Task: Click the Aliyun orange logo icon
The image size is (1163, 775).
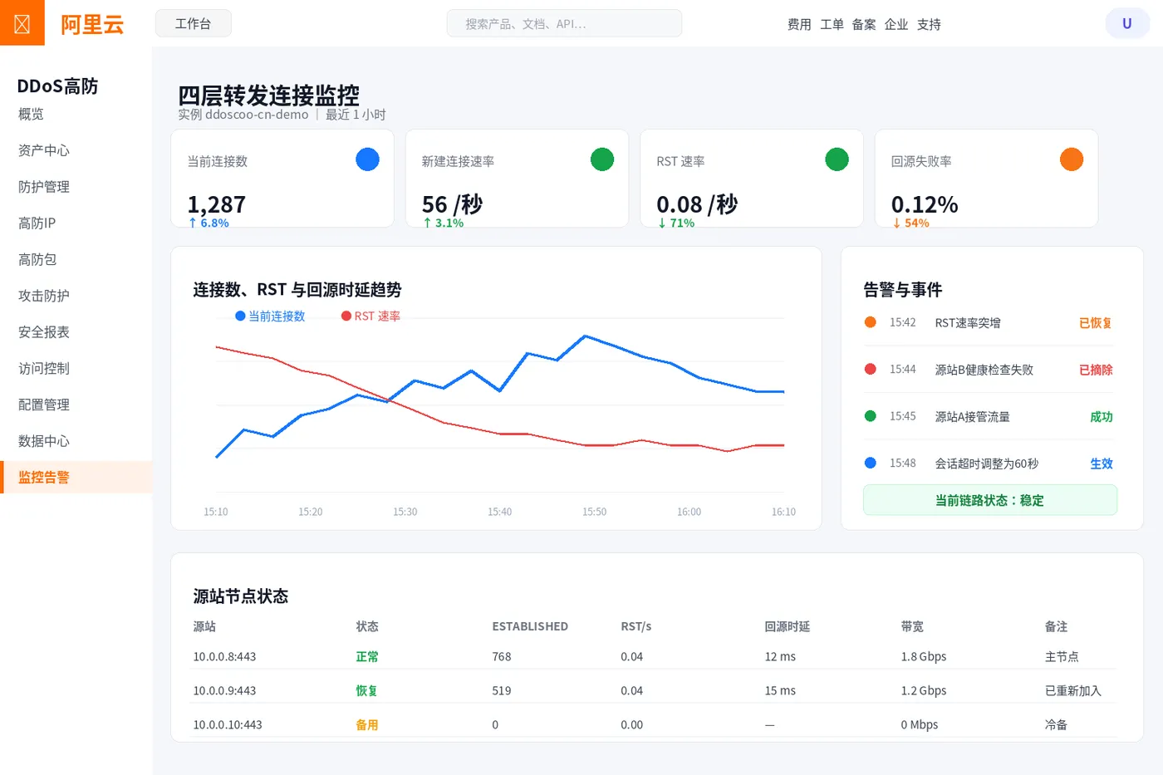Action: (22, 23)
